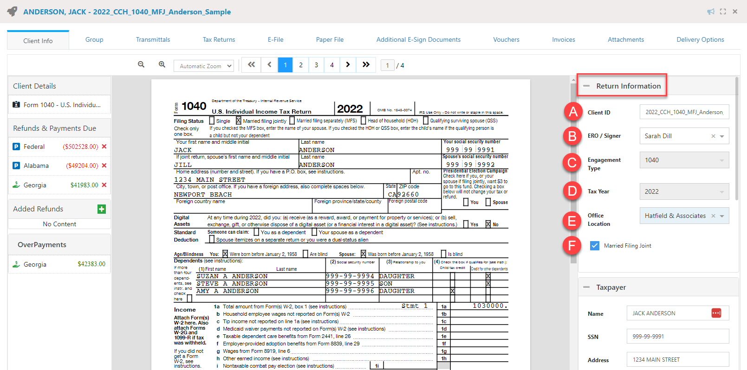This screenshot has height=370, width=747.
Task: Click the taxpayer SSN field
Action: pos(678,336)
